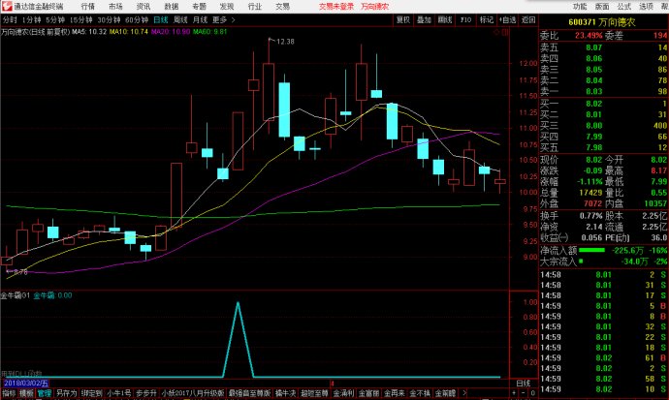Click the 画线 drawing button
Viewport: 669px width, 400px height.
coord(445,19)
